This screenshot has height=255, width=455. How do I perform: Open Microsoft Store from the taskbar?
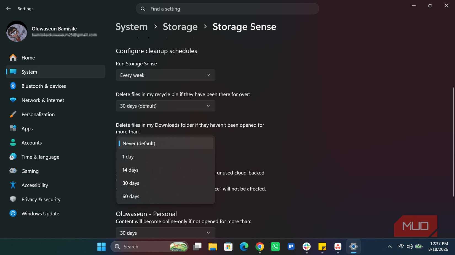pyautogui.click(x=228, y=247)
